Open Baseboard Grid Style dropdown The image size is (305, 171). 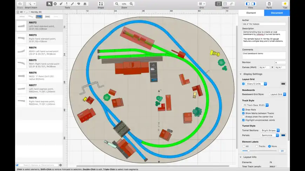pos(278,94)
